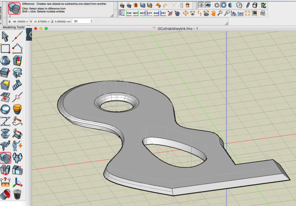The image size is (296, 206).
Task: Select the rounded NURBS sphere tool
Action: (5, 109)
